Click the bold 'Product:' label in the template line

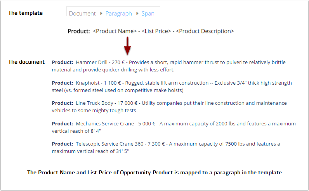tap(79, 31)
